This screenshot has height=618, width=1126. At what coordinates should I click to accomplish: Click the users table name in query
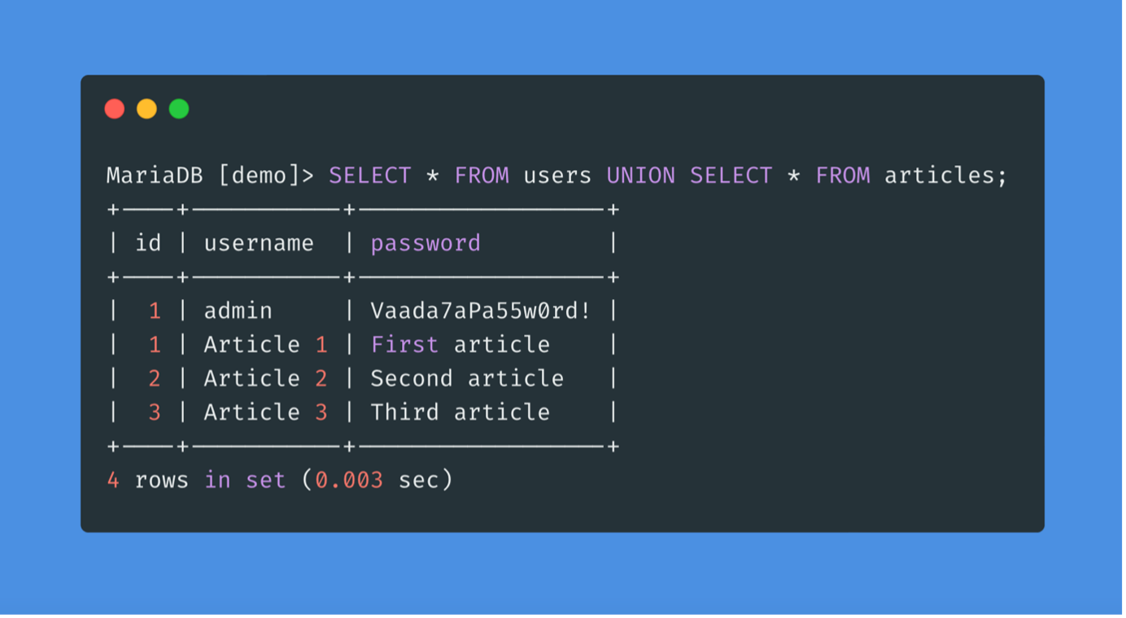click(557, 176)
